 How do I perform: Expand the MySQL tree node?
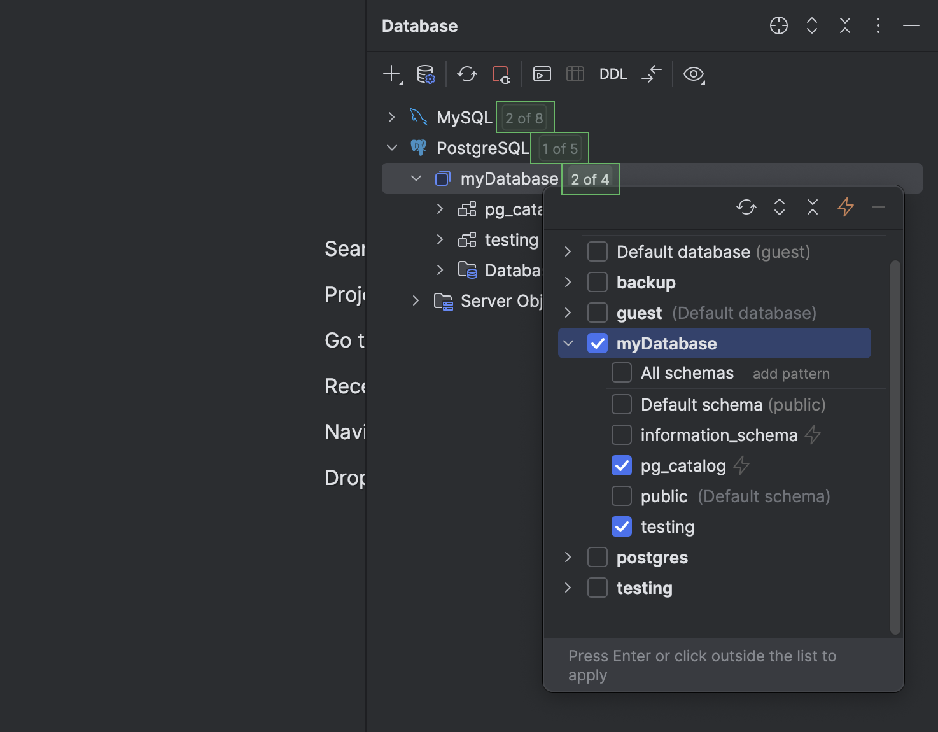391,117
